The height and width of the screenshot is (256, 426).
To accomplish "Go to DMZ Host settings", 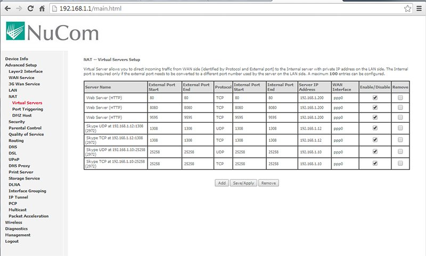I will (x=22, y=115).
